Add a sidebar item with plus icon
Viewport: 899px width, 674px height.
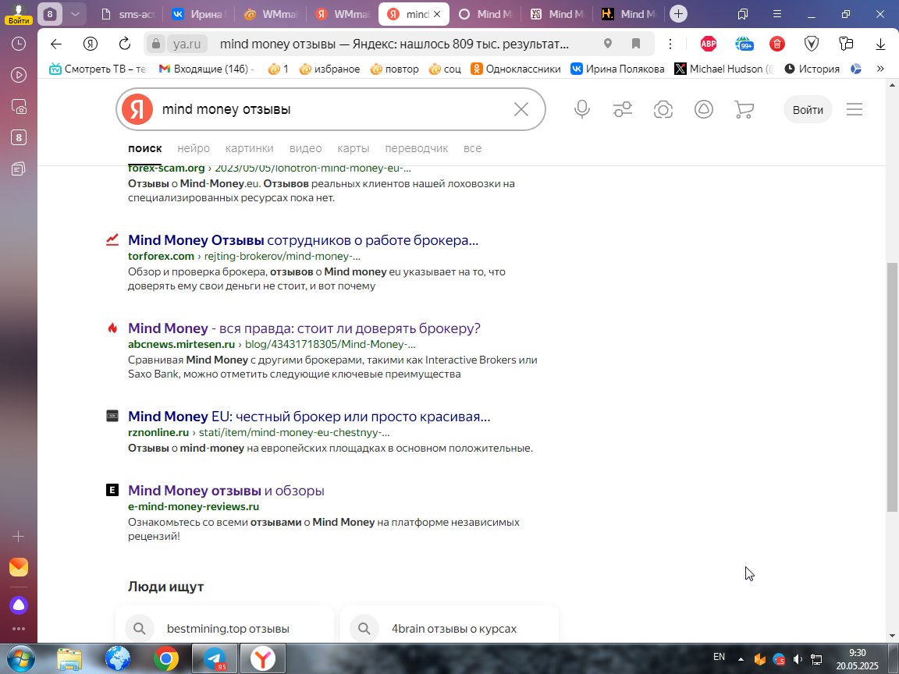pyautogui.click(x=19, y=537)
